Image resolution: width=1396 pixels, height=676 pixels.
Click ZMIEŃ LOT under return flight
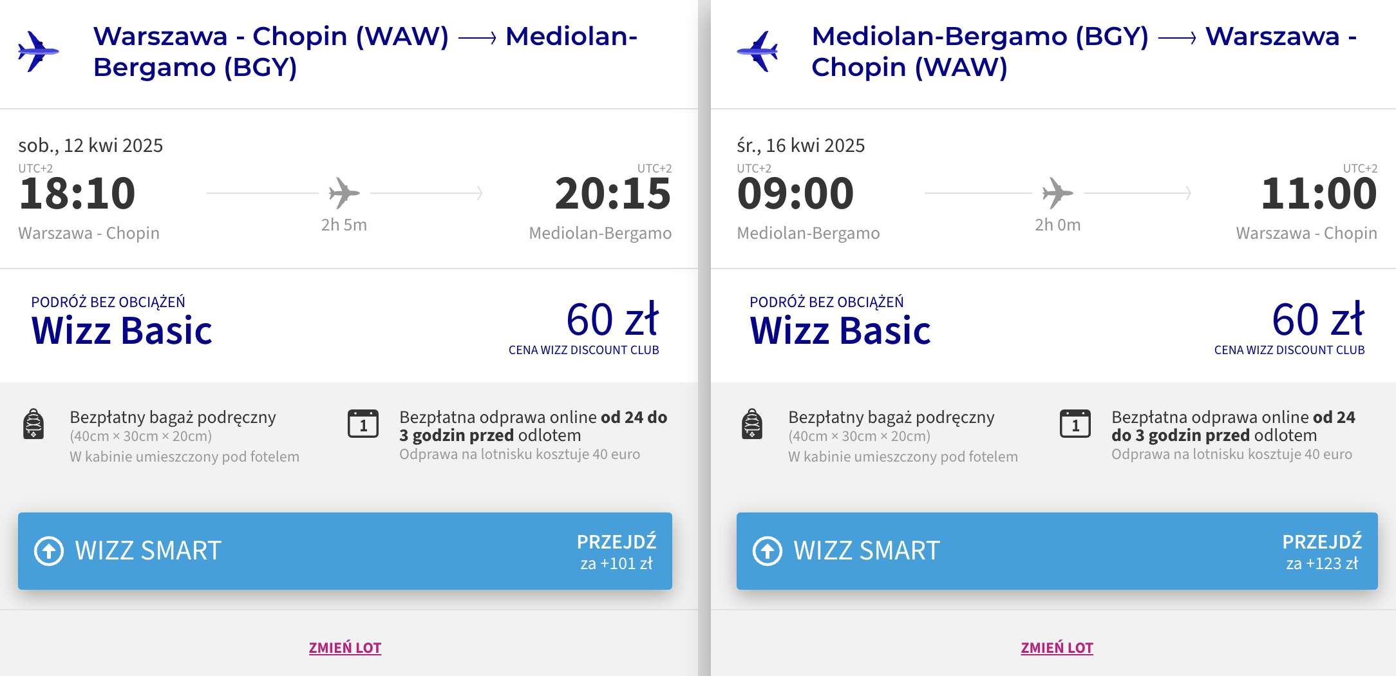point(1057,648)
